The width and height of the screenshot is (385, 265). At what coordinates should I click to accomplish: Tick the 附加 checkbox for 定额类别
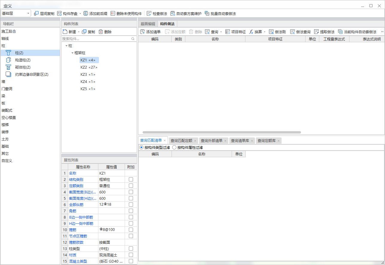131,186
